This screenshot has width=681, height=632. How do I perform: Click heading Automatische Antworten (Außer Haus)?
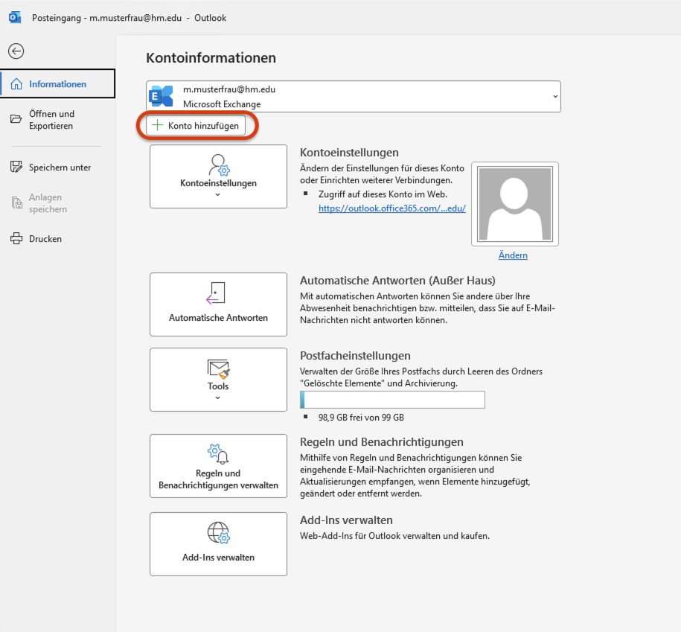coord(398,280)
